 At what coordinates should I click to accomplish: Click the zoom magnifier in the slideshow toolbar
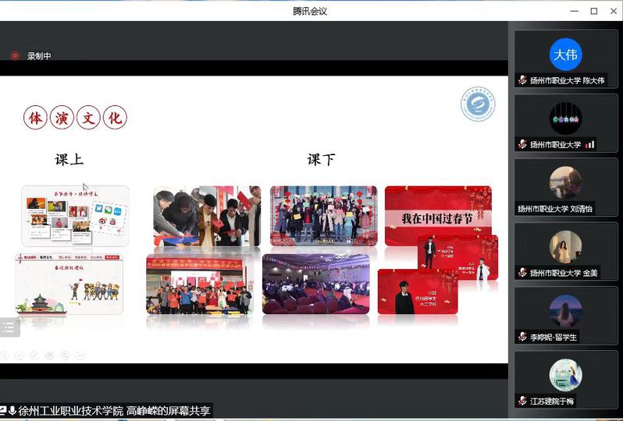(x=65, y=356)
